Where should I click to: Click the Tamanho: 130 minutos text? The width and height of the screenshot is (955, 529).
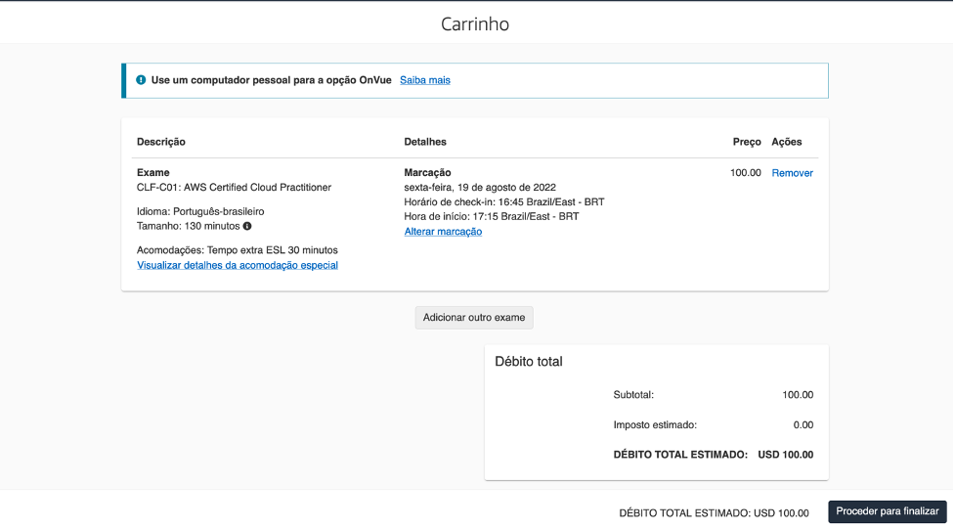(x=189, y=226)
